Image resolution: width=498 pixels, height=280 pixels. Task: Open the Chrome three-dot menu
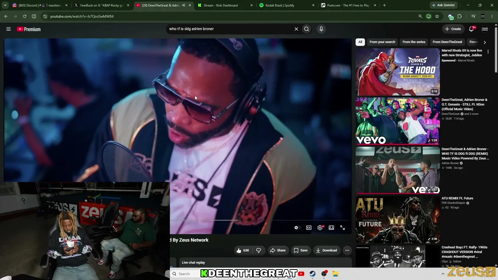[493, 16]
